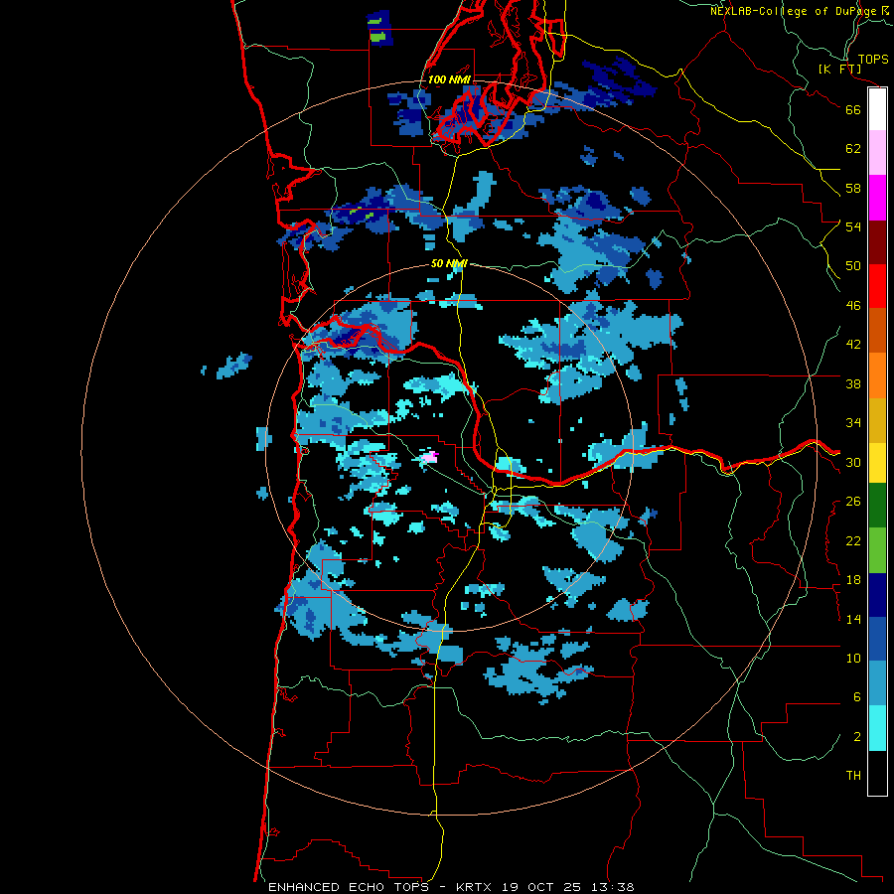Click the dark green legend swatch
The width and height of the screenshot is (894, 894).
[x=877, y=506]
